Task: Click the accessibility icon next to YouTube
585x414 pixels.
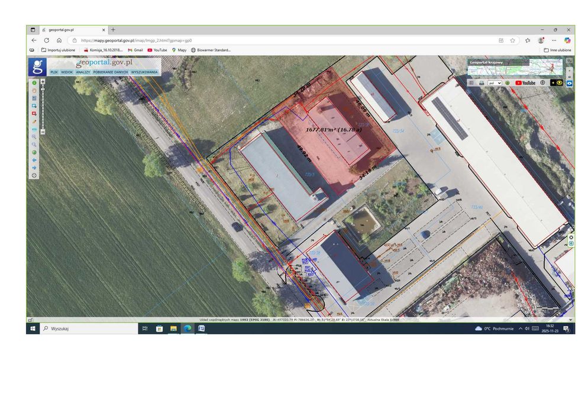Action: tap(542, 82)
